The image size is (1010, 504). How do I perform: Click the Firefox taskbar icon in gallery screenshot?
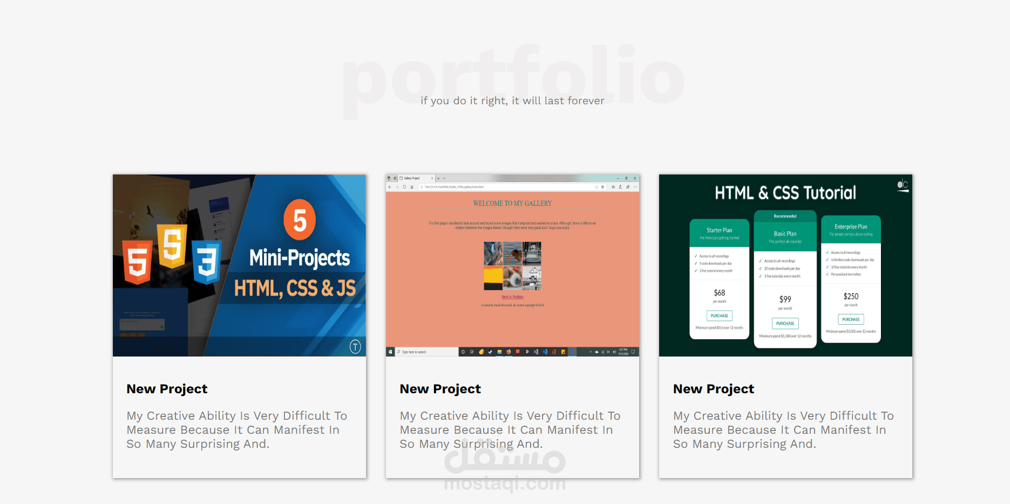(x=509, y=352)
